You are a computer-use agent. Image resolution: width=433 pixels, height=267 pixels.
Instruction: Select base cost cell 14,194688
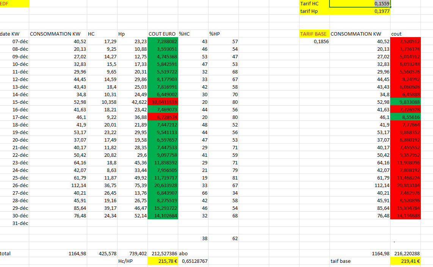tap(405, 216)
